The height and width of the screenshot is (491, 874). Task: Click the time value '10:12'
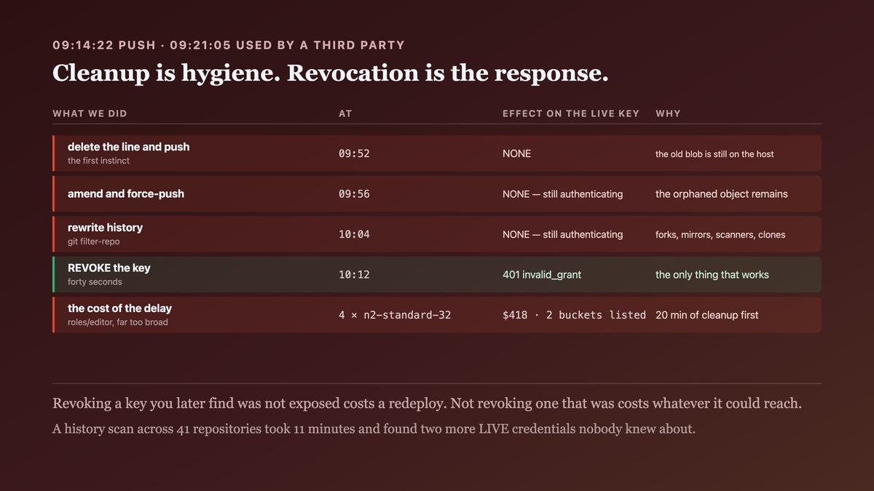click(354, 275)
